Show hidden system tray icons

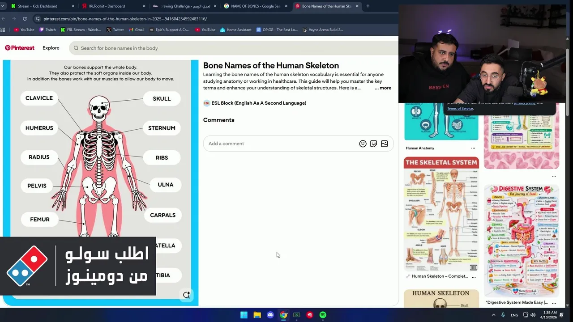[493, 315]
